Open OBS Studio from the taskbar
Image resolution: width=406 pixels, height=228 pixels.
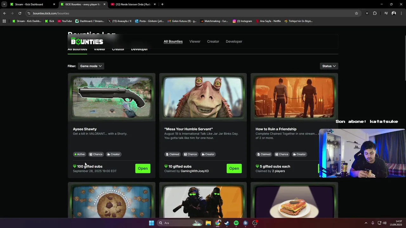pos(255,223)
